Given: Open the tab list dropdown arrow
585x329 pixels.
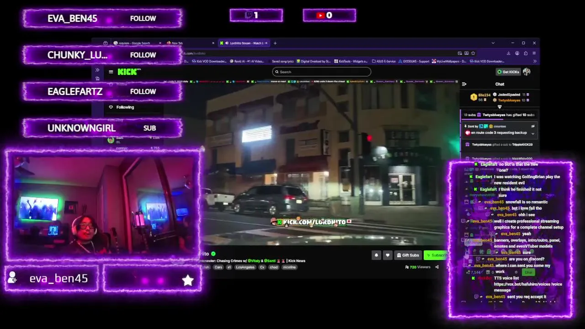Looking at the screenshot, I should [493, 43].
